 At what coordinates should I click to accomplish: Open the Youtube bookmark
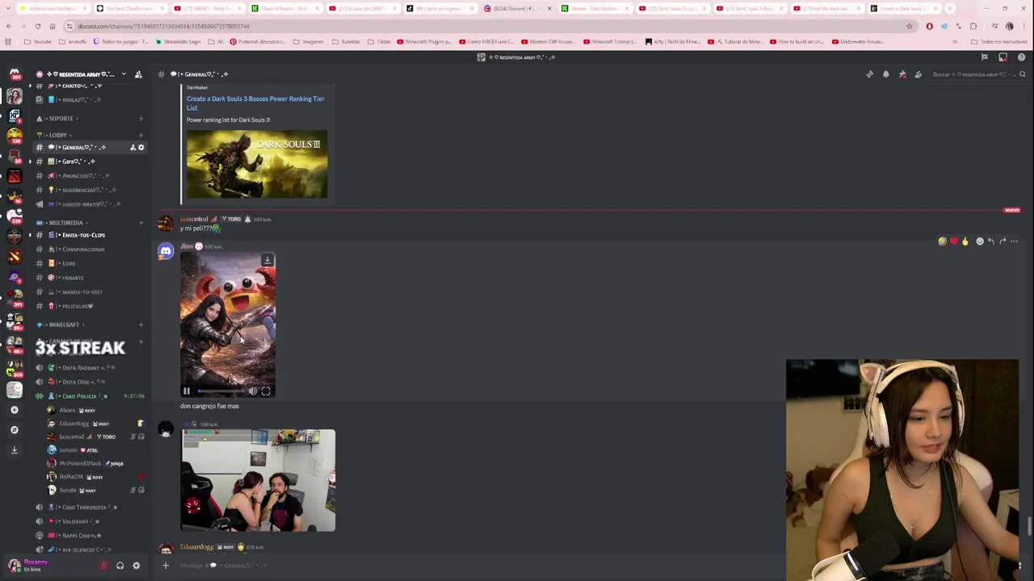38,41
